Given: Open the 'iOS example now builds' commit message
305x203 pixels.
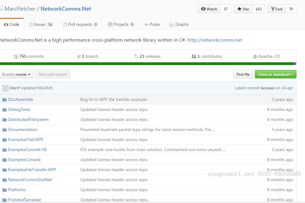Looking at the screenshot, I should coord(153,150).
